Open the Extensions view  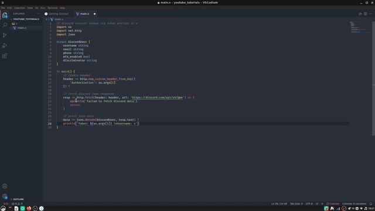pos(5,56)
